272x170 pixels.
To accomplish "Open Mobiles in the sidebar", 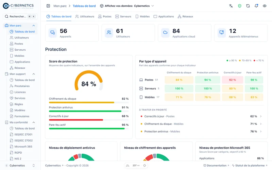I will [x=19, y=56].
